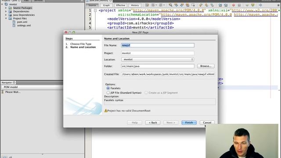Click Check XML gray arrow icon

point(247,5)
